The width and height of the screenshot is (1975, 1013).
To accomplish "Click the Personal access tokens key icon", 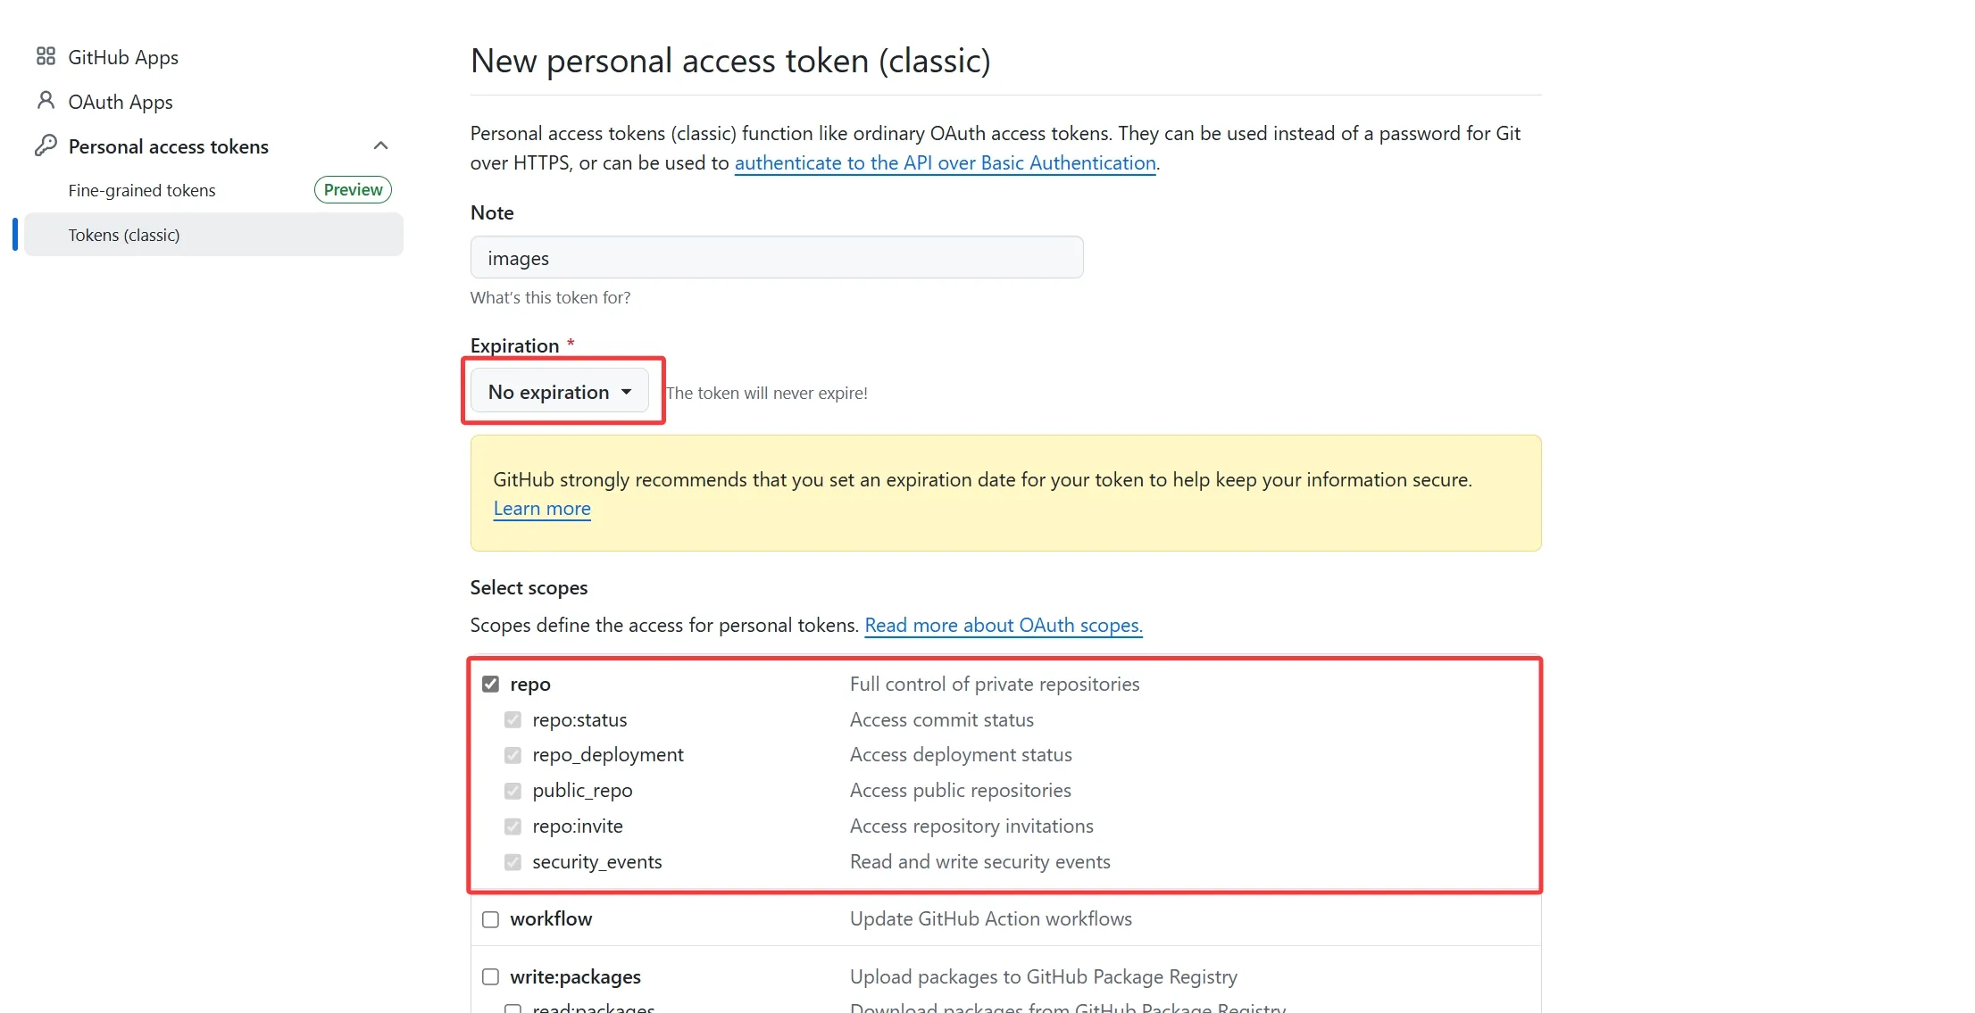I will click(46, 145).
